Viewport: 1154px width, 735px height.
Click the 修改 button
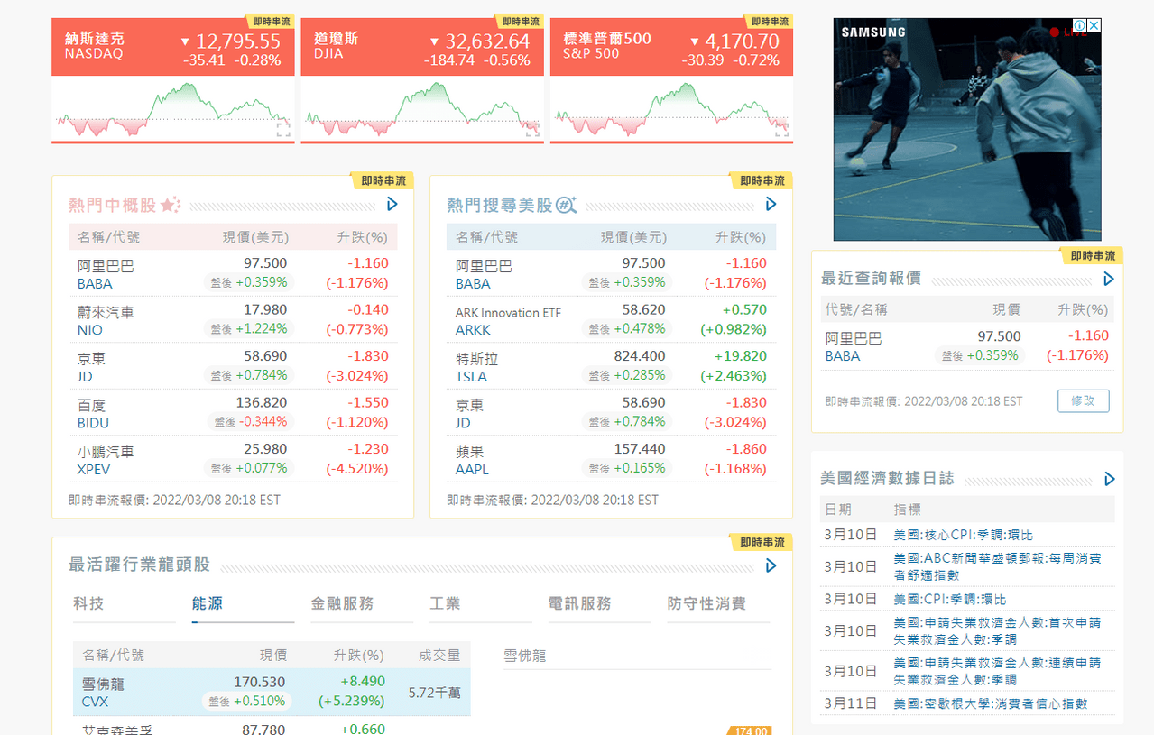[x=1083, y=401]
